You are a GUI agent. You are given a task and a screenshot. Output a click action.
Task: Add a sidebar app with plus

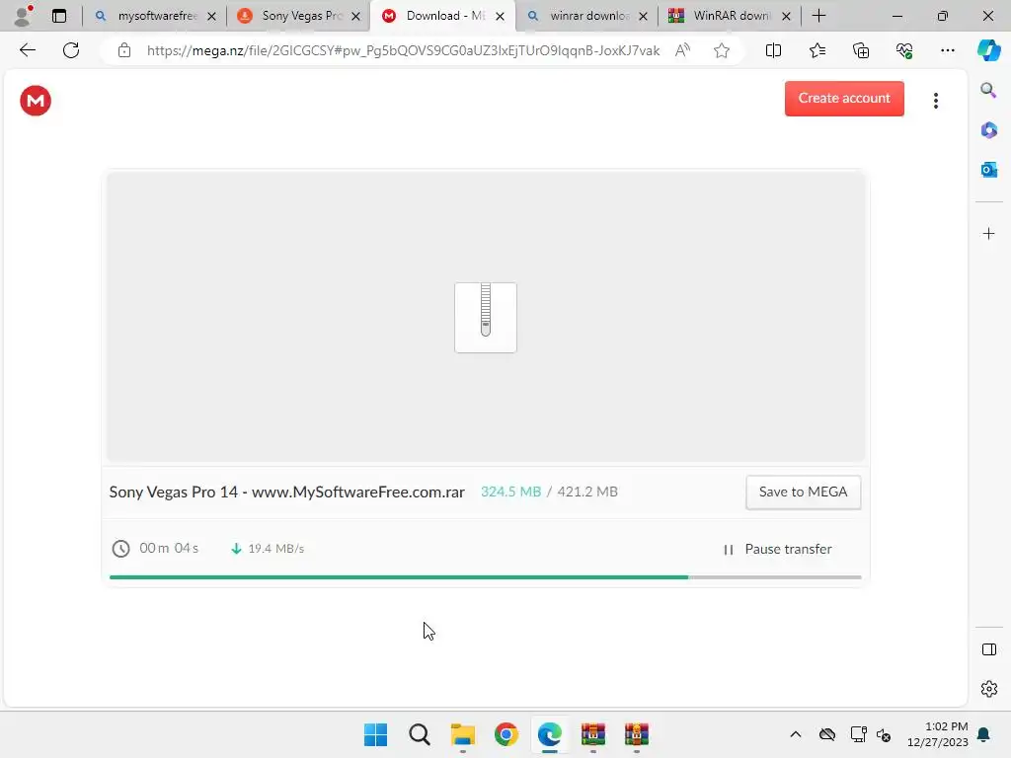[x=988, y=233]
